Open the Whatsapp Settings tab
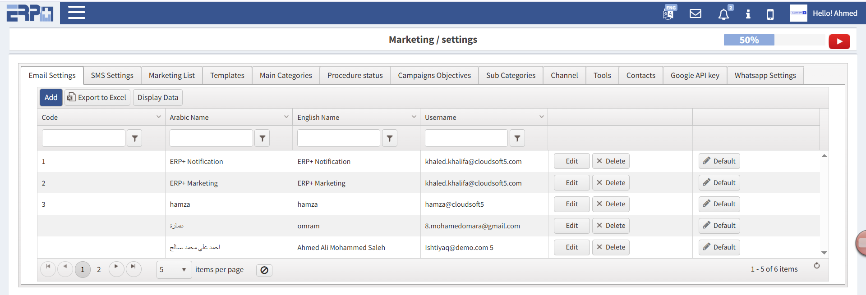Screen dimensions: 866x295 [x=765, y=75]
